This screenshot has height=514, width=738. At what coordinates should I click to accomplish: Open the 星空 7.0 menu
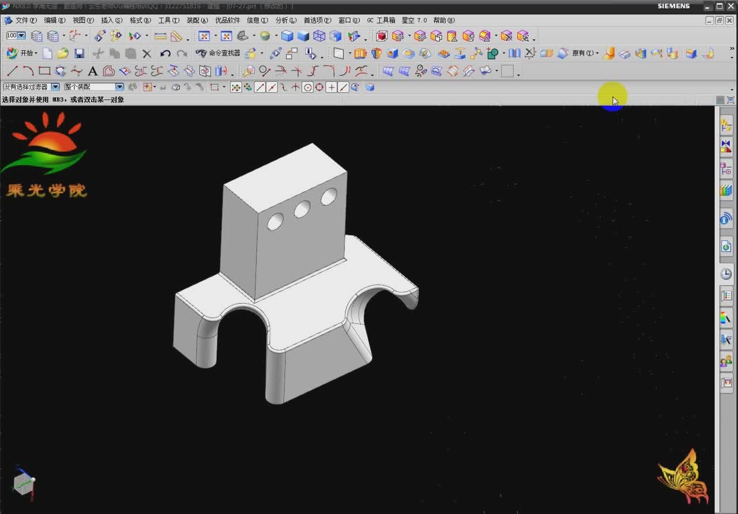[415, 20]
